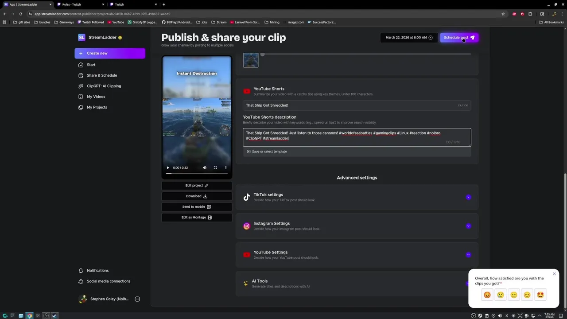
Task: Show hidden system tray icons arrow
Action: coord(540,315)
